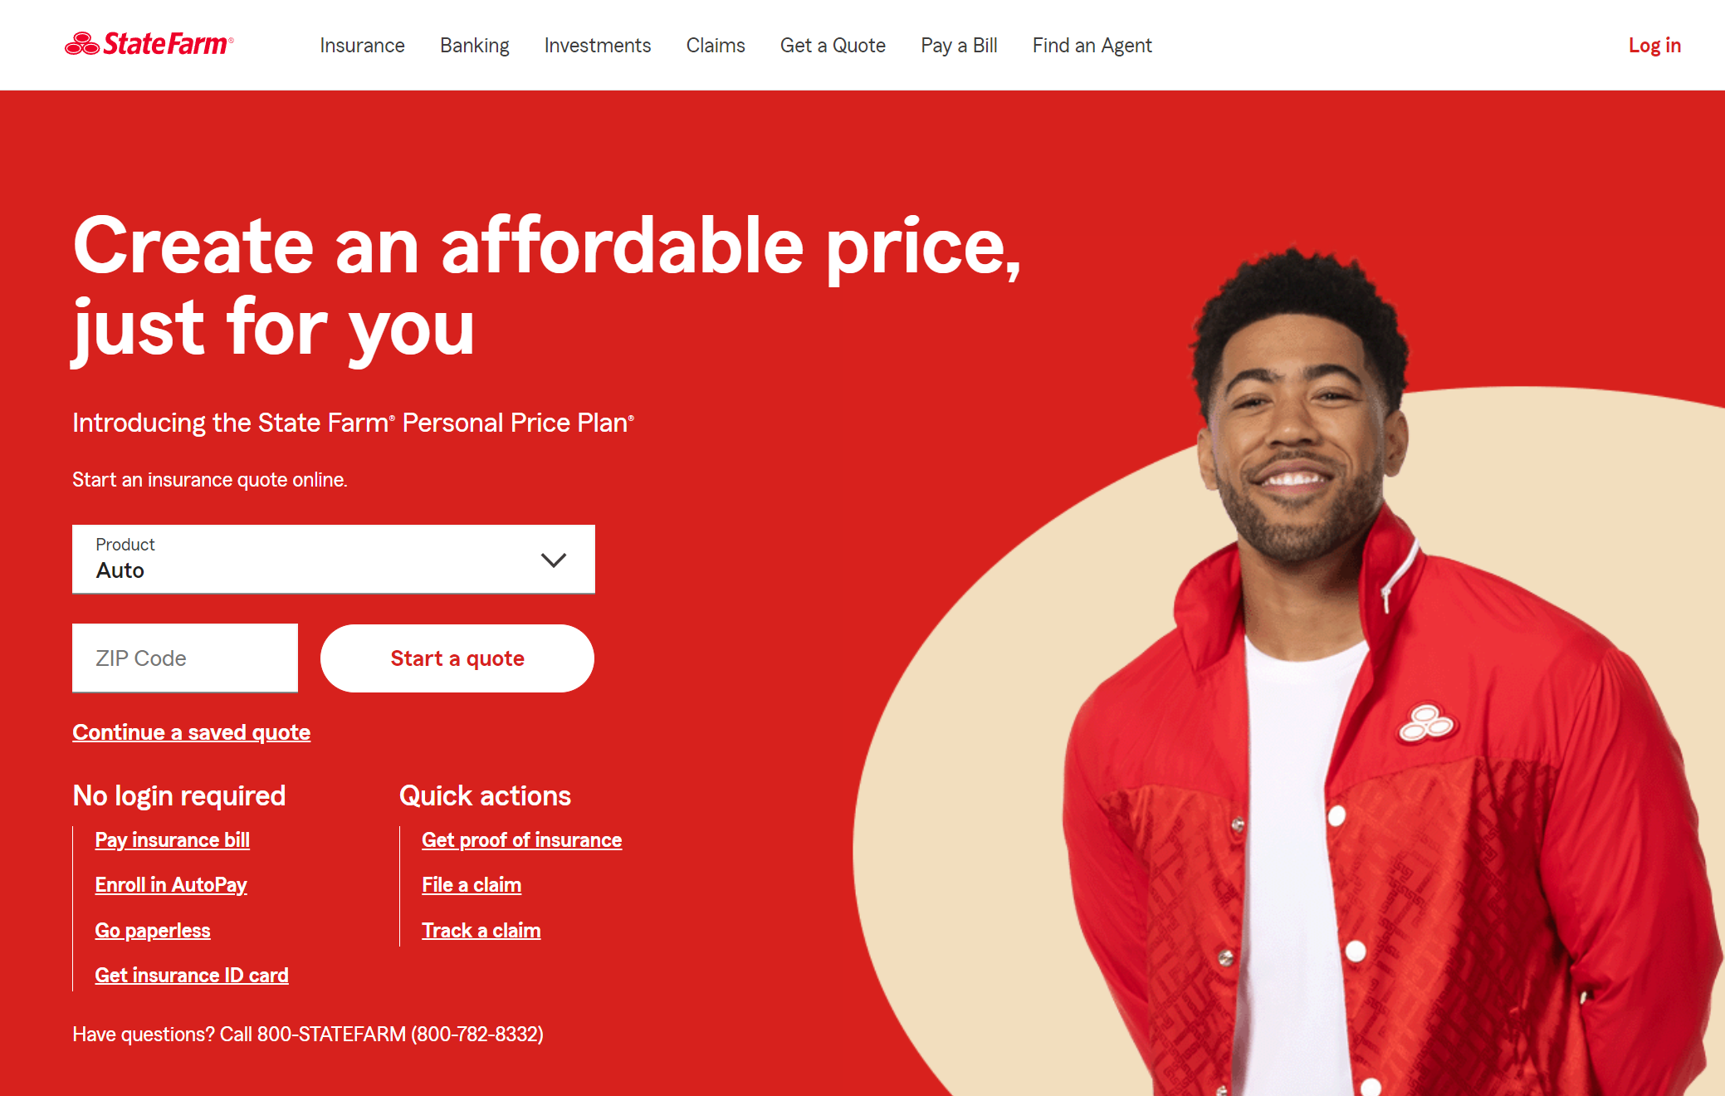The width and height of the screenshot is (1725, 1096).
Task: Open the Investments navigation menu
Action: (597, 45)
